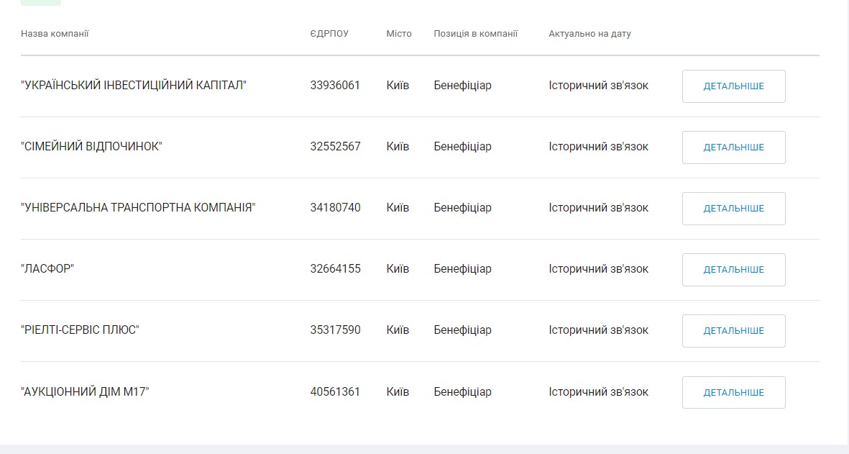849x454 pixels.
Task: Click ДЕТАЛЬНІШЕ for АУКЦІОННИЙ ДІМ М17
Action: pos(733,392)
